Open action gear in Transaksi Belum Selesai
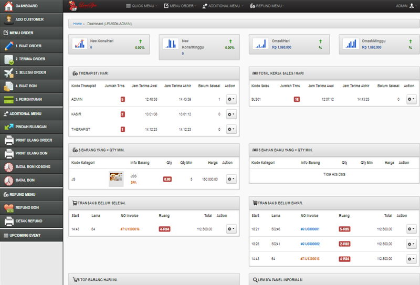Screen dimensions: 420x285 pyautogui.click(x=231, y=229)
